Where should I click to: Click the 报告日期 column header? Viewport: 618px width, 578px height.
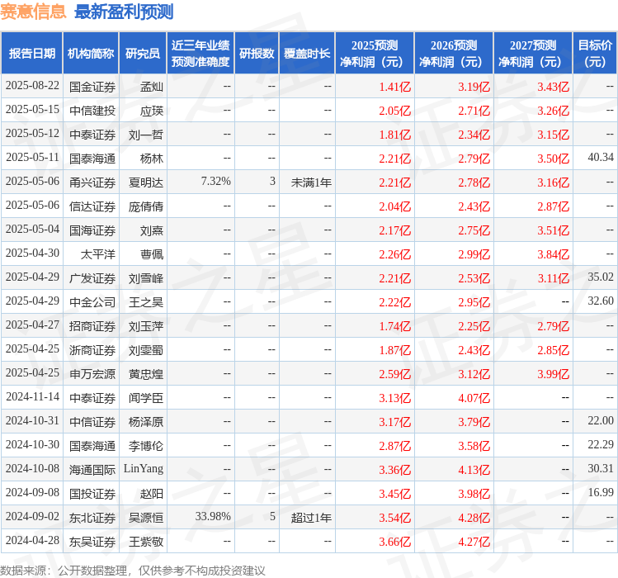pyautogui.click(x=32, y=54)
